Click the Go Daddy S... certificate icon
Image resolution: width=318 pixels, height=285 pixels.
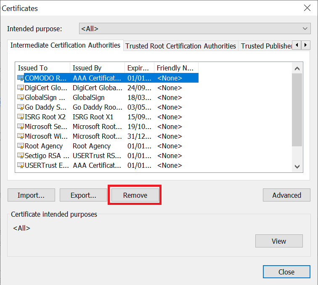[x=21, y=107]
